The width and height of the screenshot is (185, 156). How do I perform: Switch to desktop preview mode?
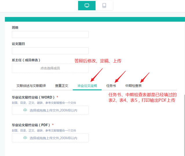pos(87,6)
